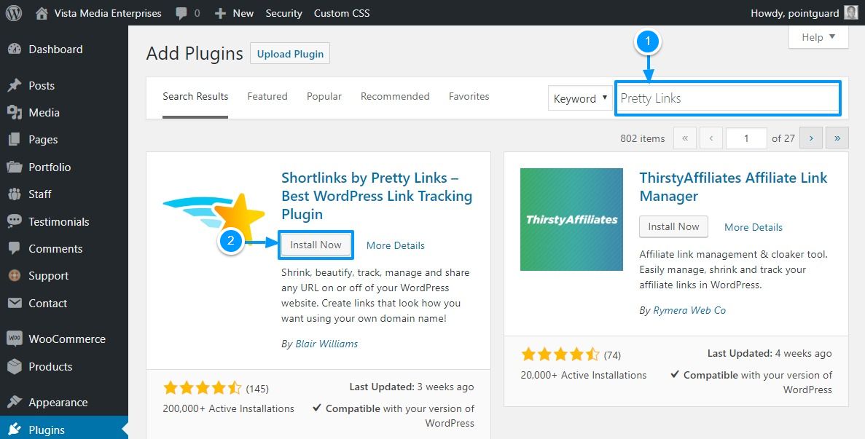Click the Pages icon in sidebar

click(x=15, y=139)
